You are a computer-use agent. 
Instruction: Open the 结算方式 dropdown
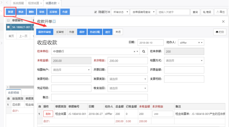[184, 61]
